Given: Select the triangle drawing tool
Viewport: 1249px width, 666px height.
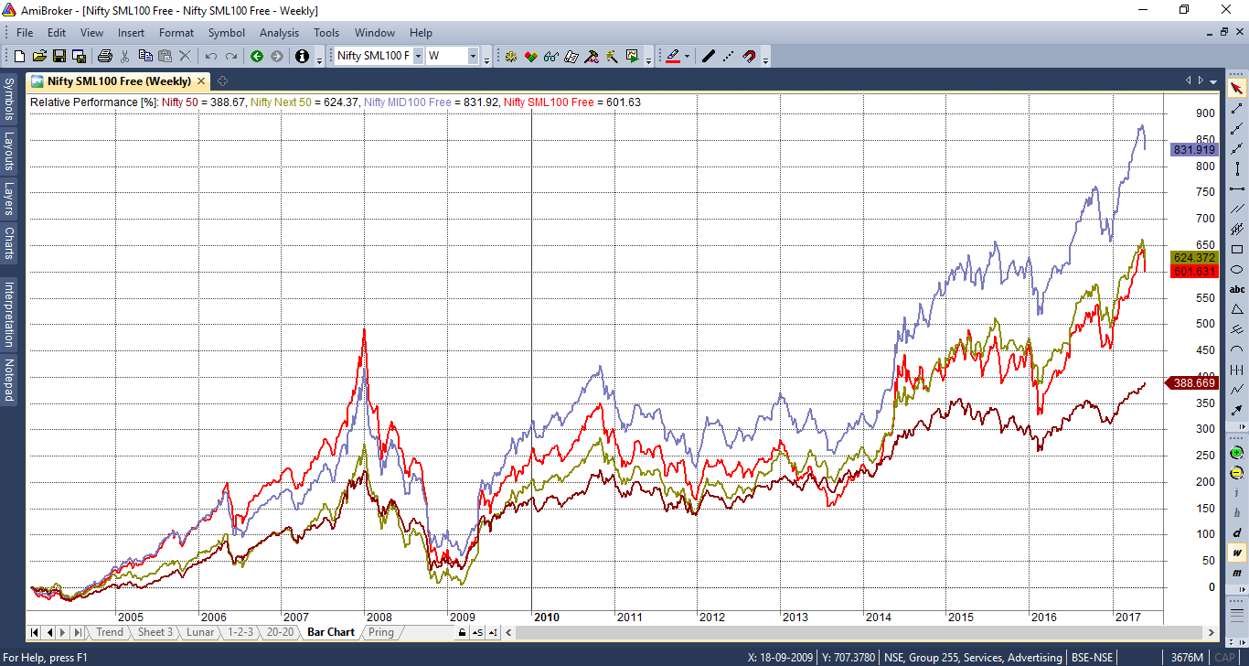Looking at the screenshot, I should click(1237, 309).
